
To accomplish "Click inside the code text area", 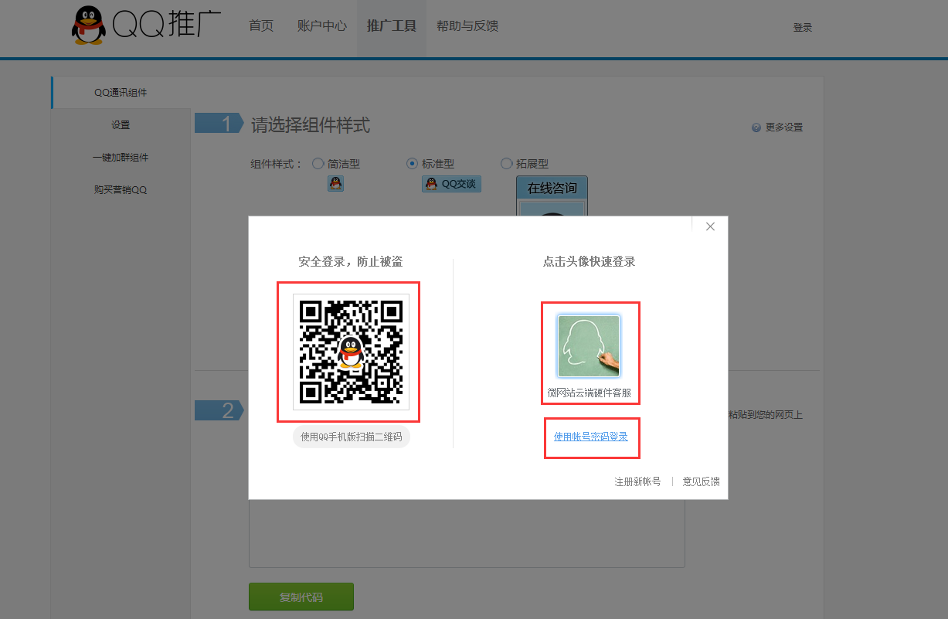I will tap(467, 533).
